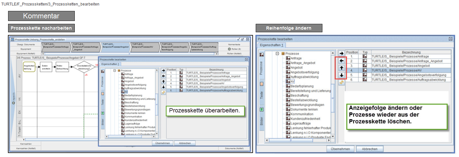Click Equipment (Notfall) tab in process window
The height and width of the screenshot is (157, 459).
click(x=26, y=54)
